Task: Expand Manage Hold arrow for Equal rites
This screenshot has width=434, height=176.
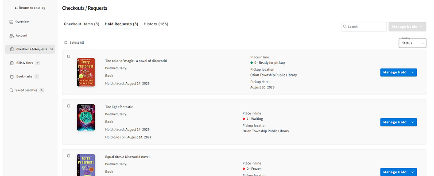Action: 412,172
